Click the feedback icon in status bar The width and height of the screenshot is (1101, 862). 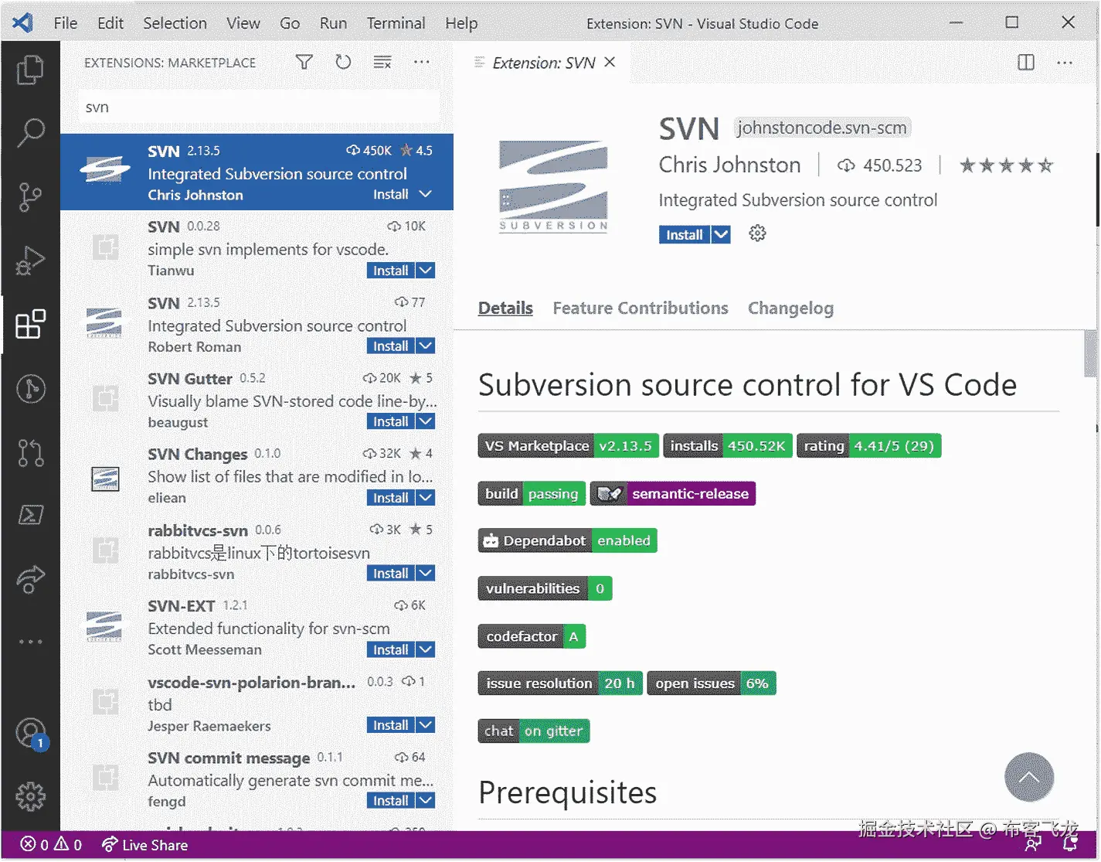coord(1033,845)
